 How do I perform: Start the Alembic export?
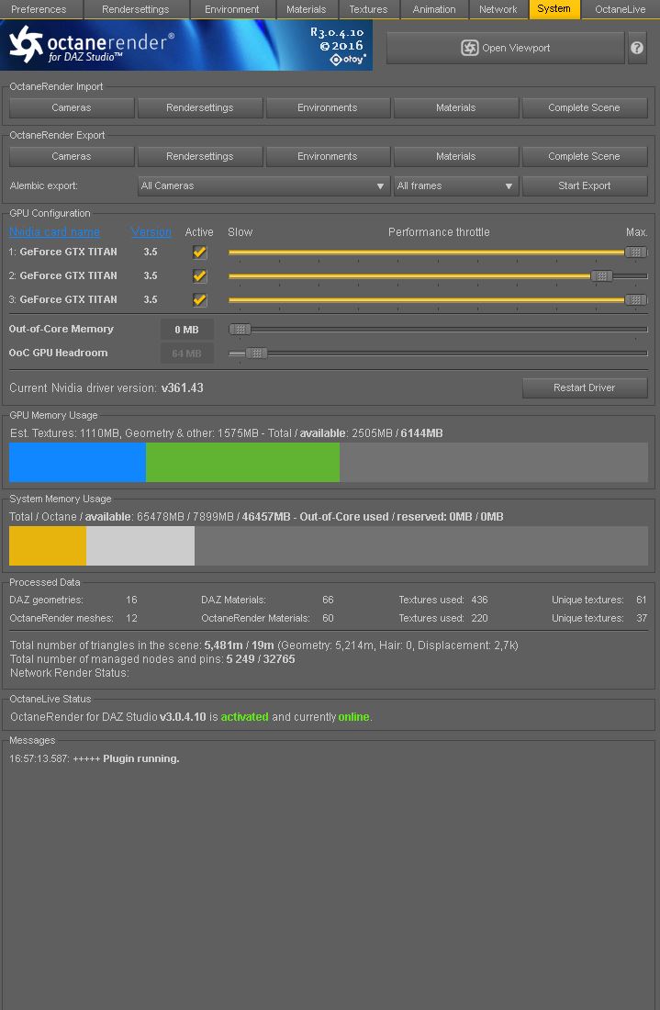[584, 185]
